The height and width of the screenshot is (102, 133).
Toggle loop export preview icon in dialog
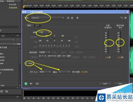(38, 84)
